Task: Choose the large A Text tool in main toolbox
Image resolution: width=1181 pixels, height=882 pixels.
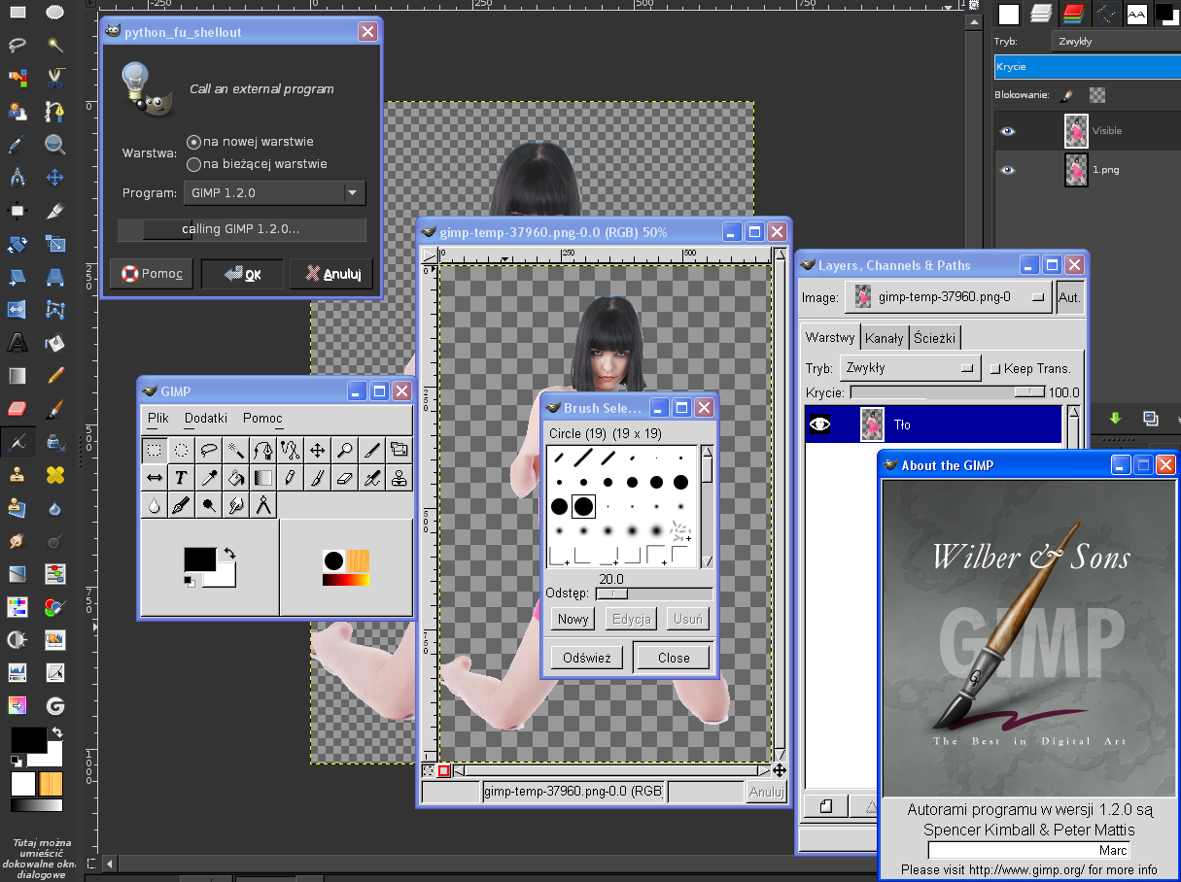Action: [17, 343]
